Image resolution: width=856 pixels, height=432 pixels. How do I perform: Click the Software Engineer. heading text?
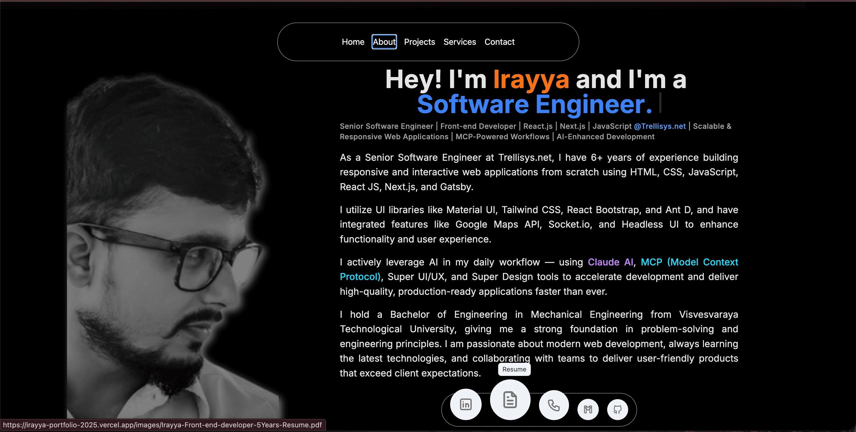pos(535,104)
